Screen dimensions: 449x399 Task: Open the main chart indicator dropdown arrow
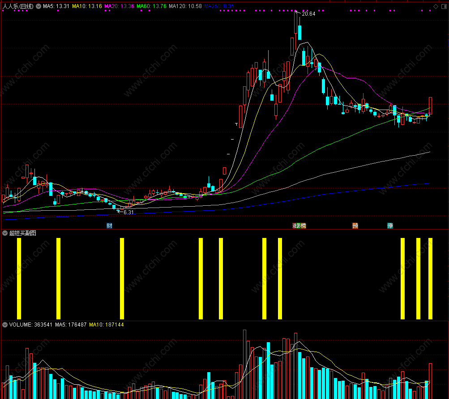point(38,6)
